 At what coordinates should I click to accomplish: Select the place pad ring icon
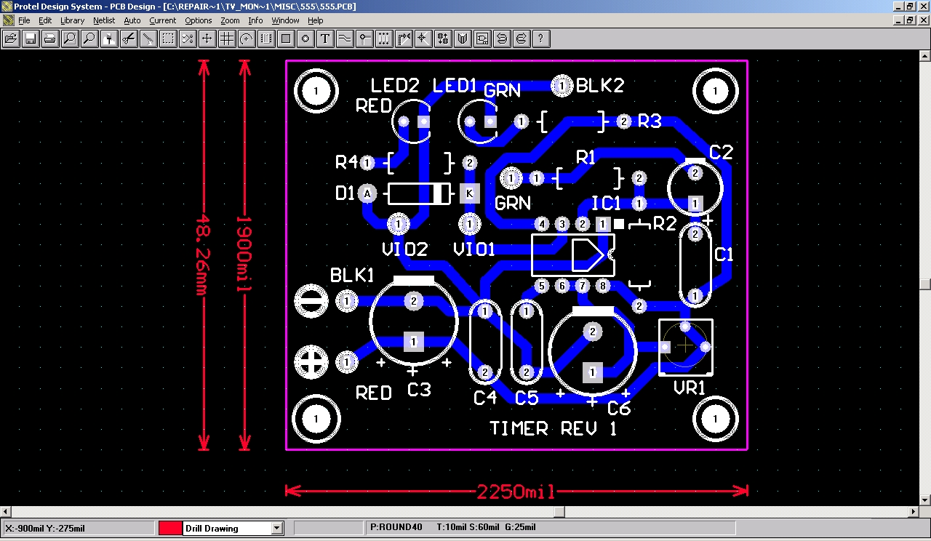coord(305,39)
